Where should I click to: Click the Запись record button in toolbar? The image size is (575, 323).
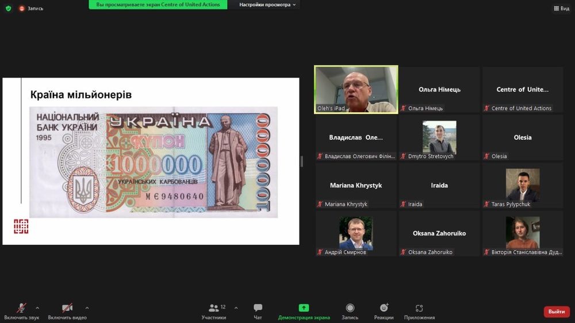click(350, 312)
